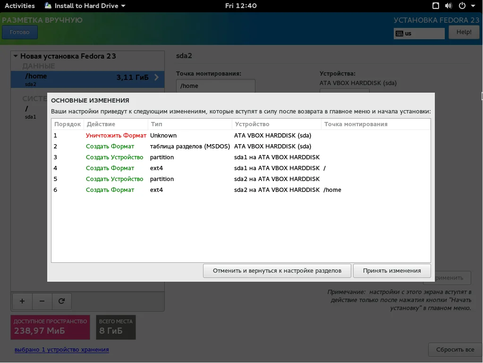Open the volume icon in top bar
483x363 pixels.
[449, 6]
